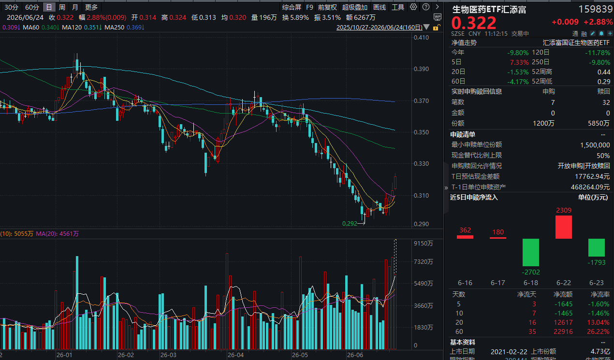Click the 60-day net inflow value 22916
This screenshot has height=360, width=614.
point(564,332)
